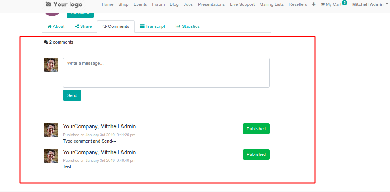Open the Statistics tab
Image resolution: width=390 pixels, height=192 pixels.
(188, 26)
